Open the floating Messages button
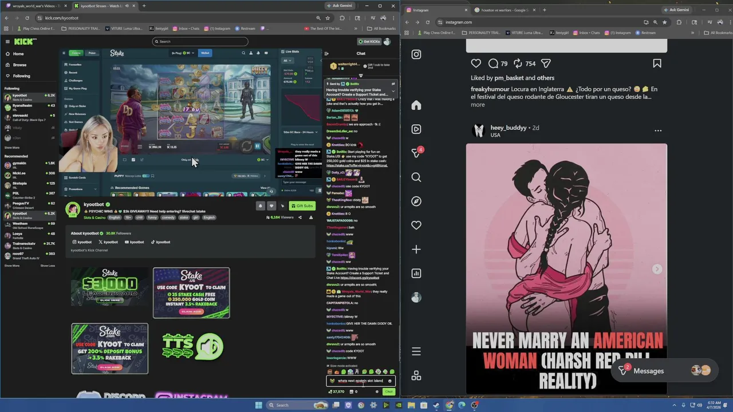The image size is (733, 412). click(x=664, y=371)
